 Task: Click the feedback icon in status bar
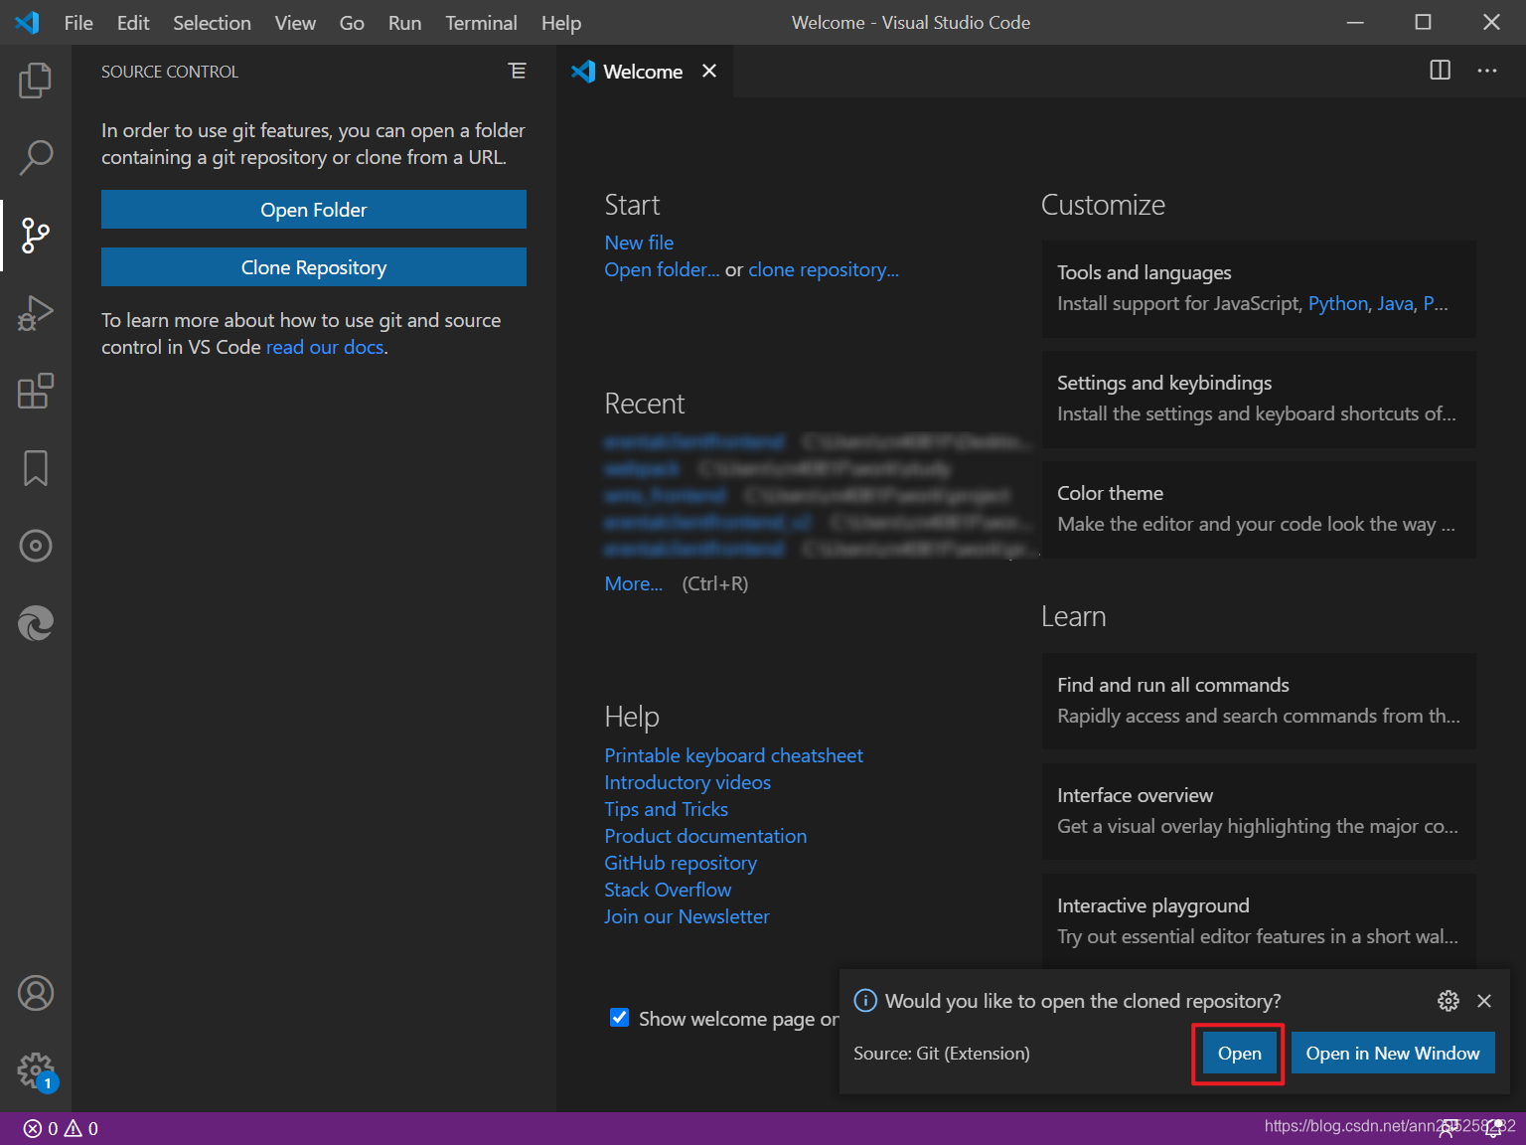click(1450, 1128)
